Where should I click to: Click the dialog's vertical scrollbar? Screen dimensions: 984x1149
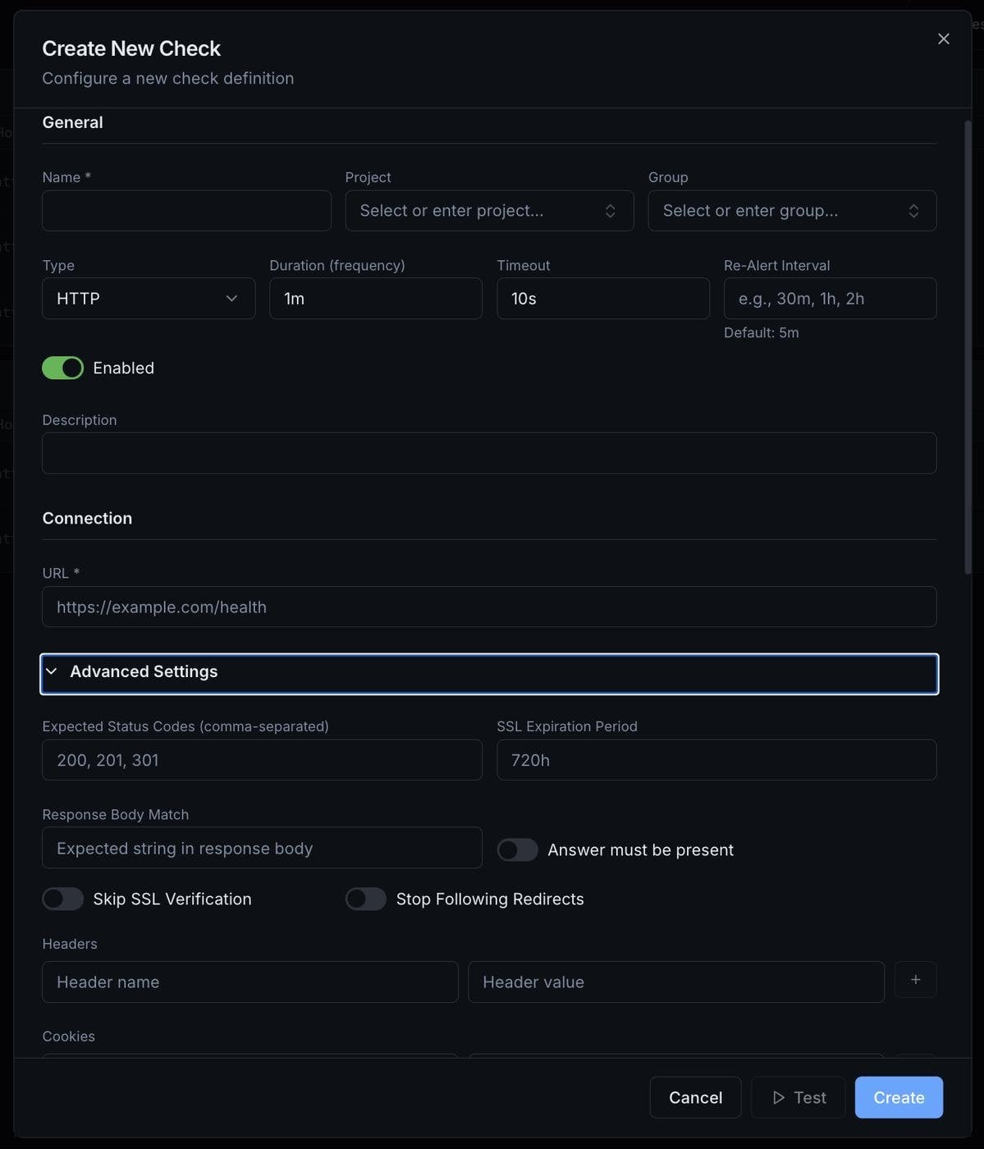coord(968,345)
